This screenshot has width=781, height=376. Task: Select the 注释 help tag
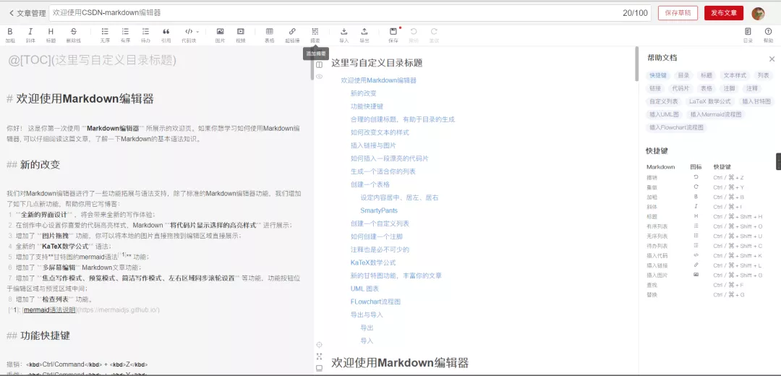point(752,89)
